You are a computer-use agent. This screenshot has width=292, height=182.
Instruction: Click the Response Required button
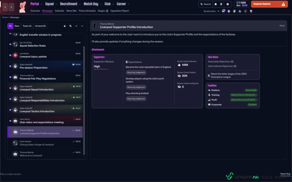tap(269, 4)
